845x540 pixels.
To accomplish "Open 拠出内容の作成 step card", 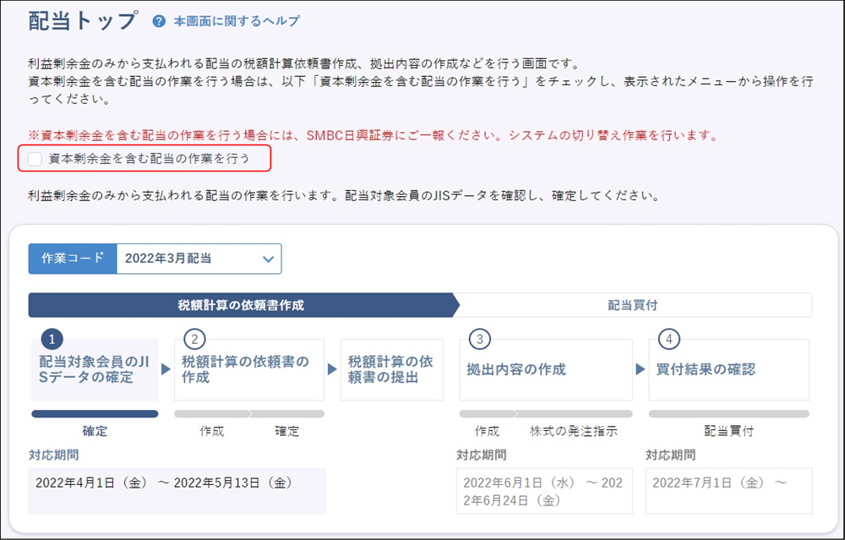I will [545, 370].
